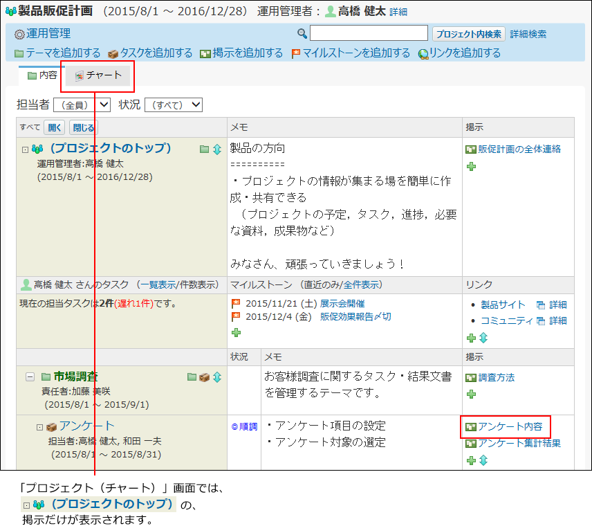The image size is (592, 526).
Task: Click the new-window icon beside コミュニティ
Action: tap(541, 321)
